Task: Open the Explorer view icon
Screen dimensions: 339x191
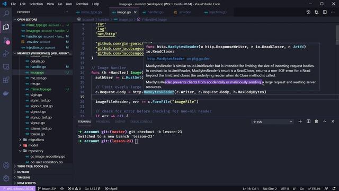Action: [6, 27]
